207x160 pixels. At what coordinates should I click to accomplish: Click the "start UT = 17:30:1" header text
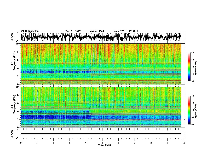pos(126,31)
